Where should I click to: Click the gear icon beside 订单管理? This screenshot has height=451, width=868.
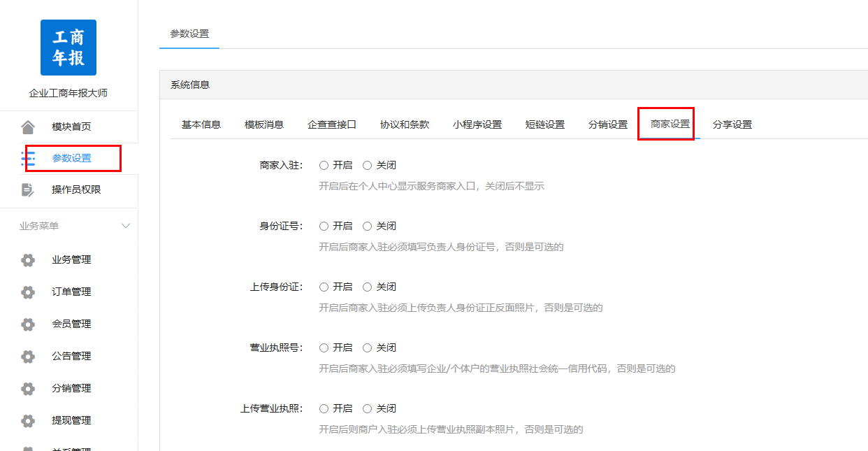coord(28,292)
